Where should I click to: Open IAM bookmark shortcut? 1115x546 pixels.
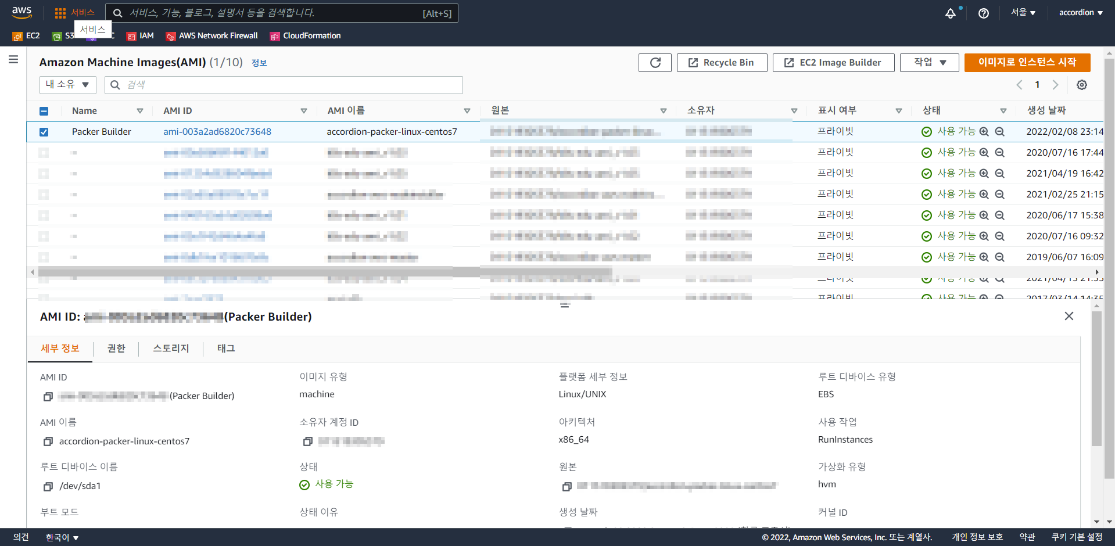pyautogui.click(x=140, y=36)
